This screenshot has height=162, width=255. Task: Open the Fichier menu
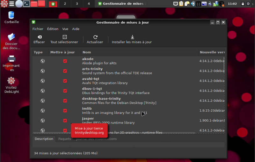(x=38, y=29)
